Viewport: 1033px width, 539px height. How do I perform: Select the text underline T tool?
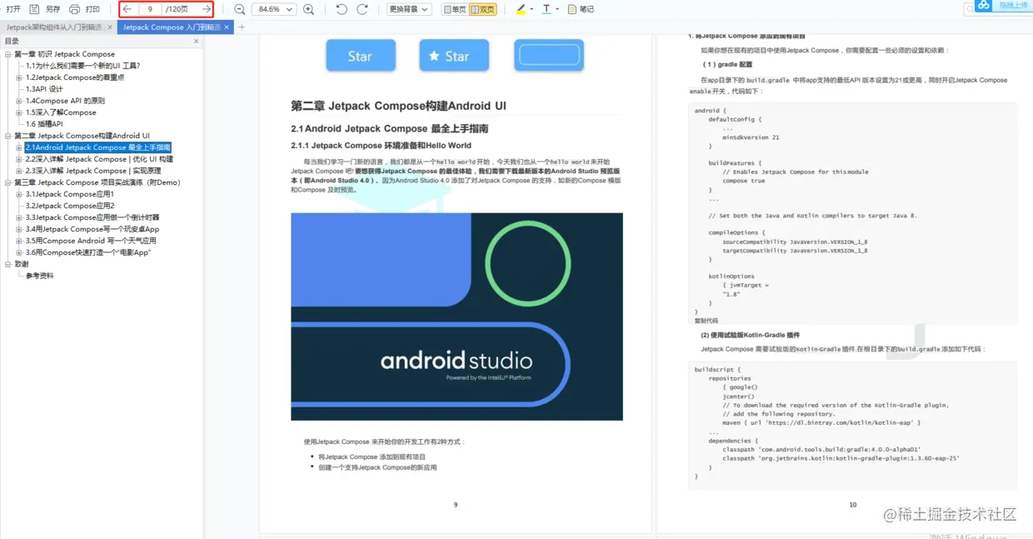546,9
